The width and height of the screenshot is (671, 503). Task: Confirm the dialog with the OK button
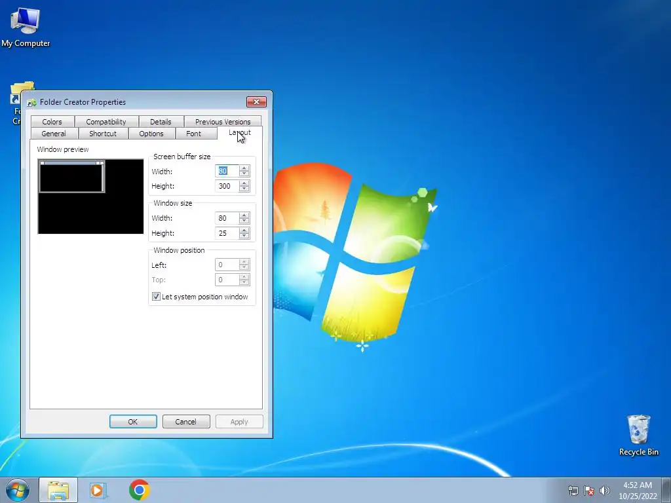tap(133, 422)
